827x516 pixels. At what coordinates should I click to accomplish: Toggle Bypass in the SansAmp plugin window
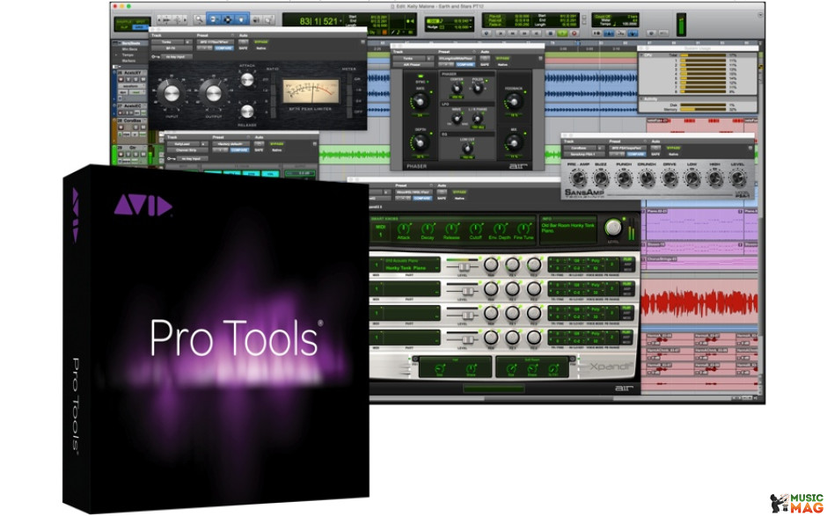click(x=674, y=148)
